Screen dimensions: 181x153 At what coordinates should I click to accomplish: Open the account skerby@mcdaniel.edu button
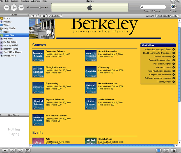[x=167, y=16]
